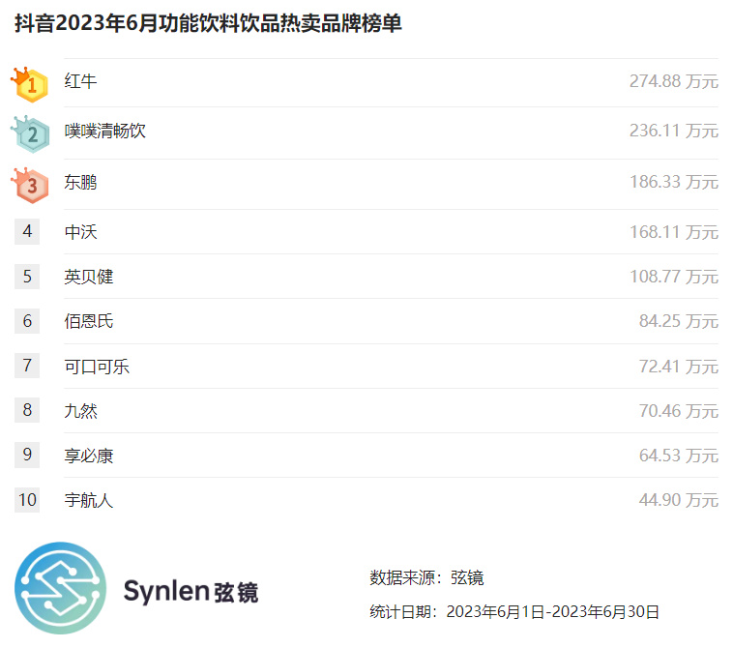Click the sales value 274.88 万元
The image size is (733, 648).
pos(674,81)
